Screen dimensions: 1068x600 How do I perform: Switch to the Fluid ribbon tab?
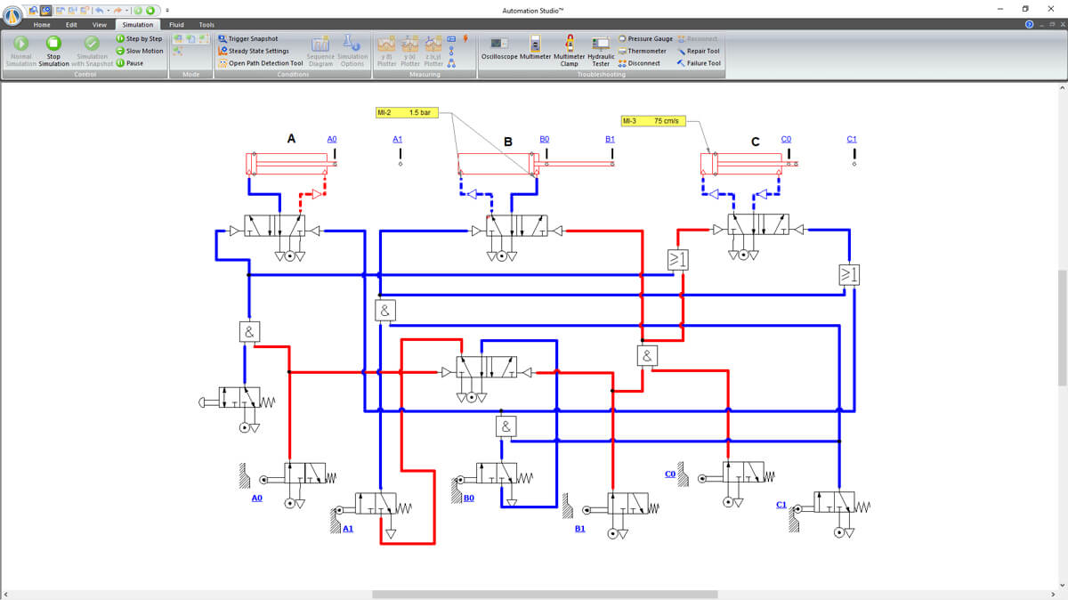[x=176, y=25]
